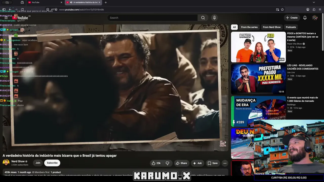The image size is (324, 182).
Task: Open the browser application menu
Action: (320, 10)
